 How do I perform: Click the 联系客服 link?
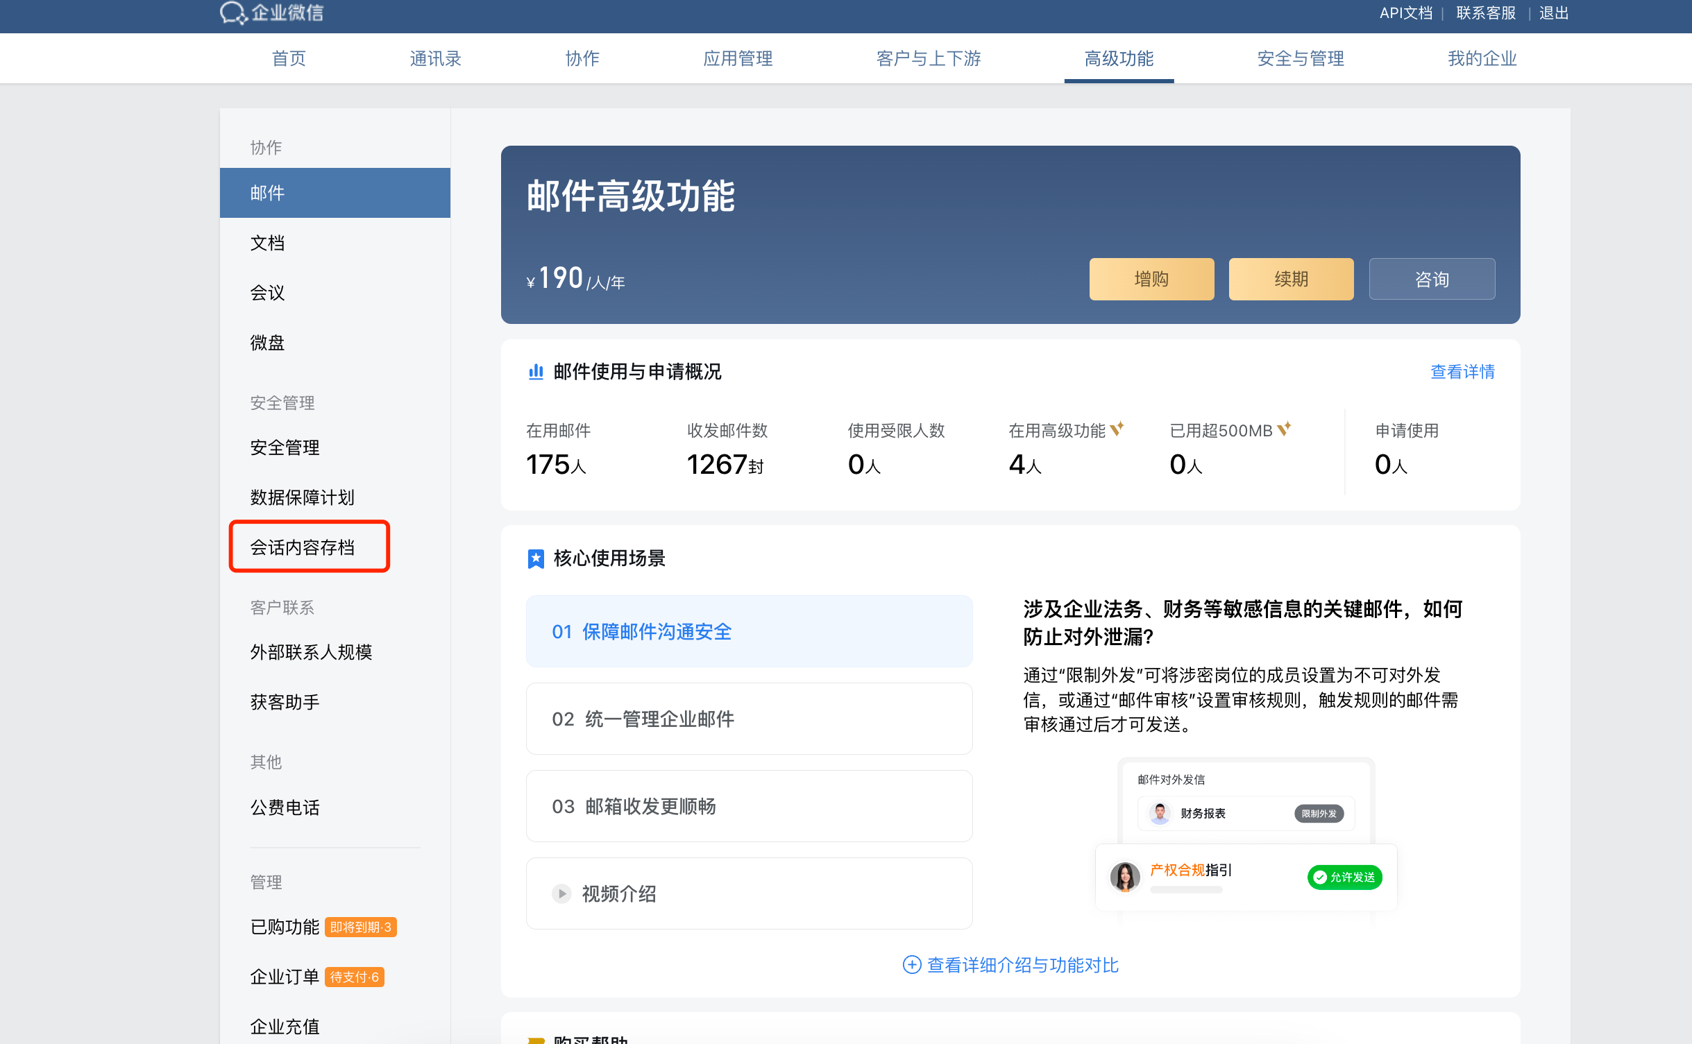pos(1486,13)
